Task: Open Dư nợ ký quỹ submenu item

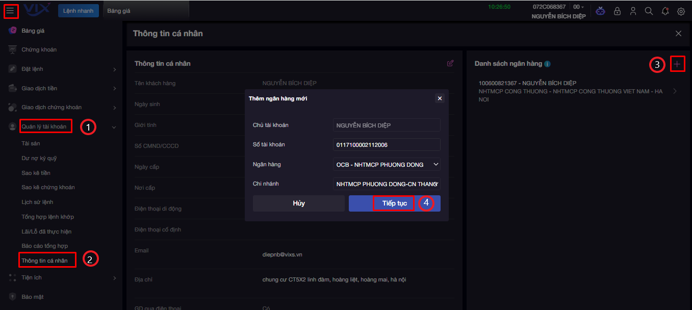Action: [39, 159]
